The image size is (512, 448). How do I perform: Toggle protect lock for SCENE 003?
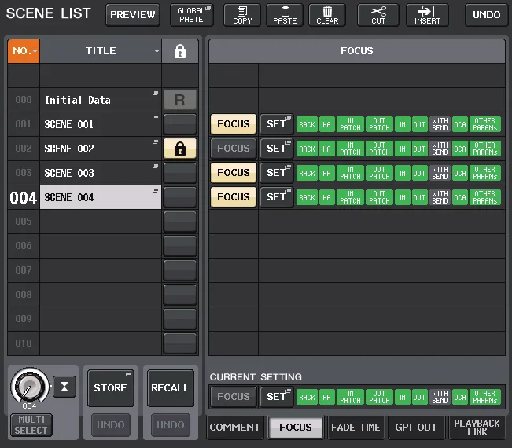(x=180, y=173)
